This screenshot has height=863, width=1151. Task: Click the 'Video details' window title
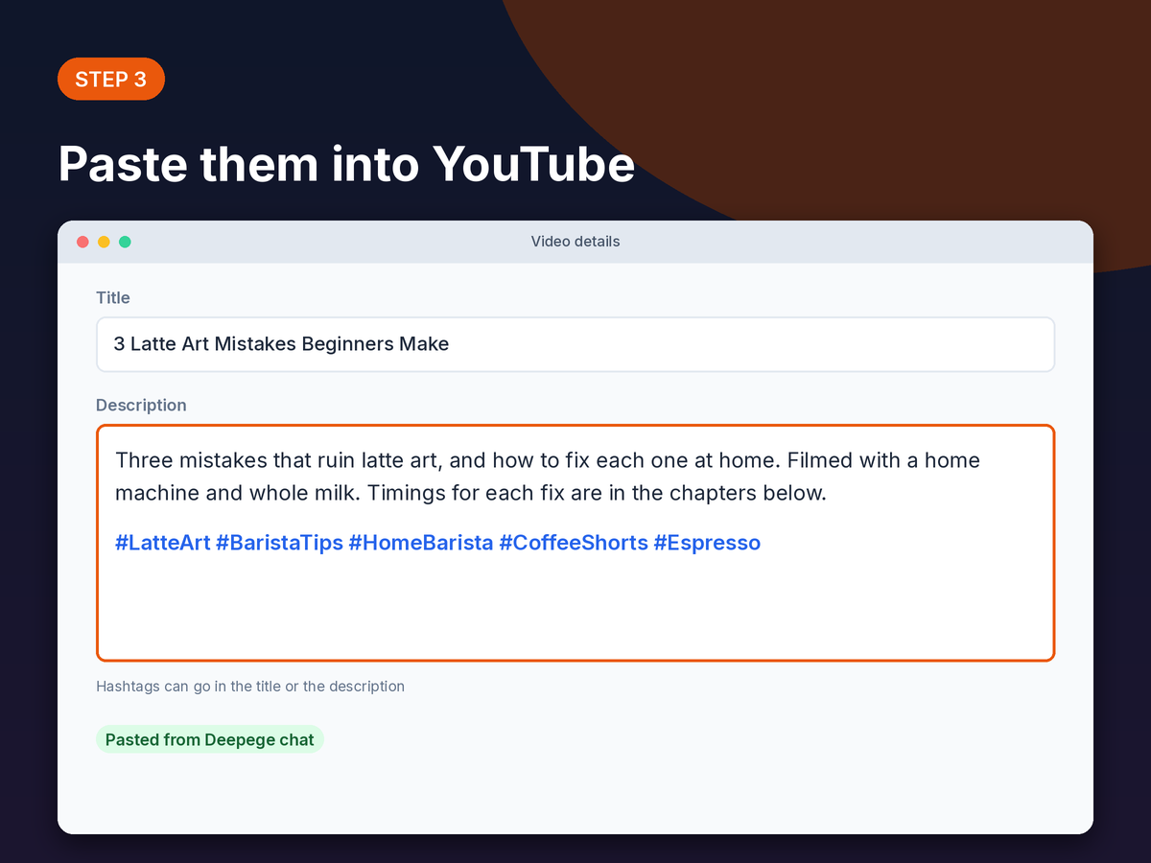coord(575,242)
